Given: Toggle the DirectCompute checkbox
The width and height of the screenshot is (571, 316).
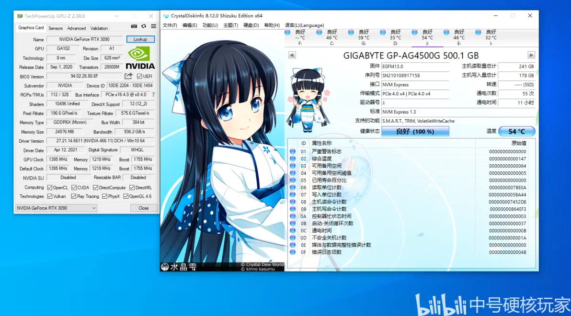Looking at the screenshot, I should coord(95,188).
